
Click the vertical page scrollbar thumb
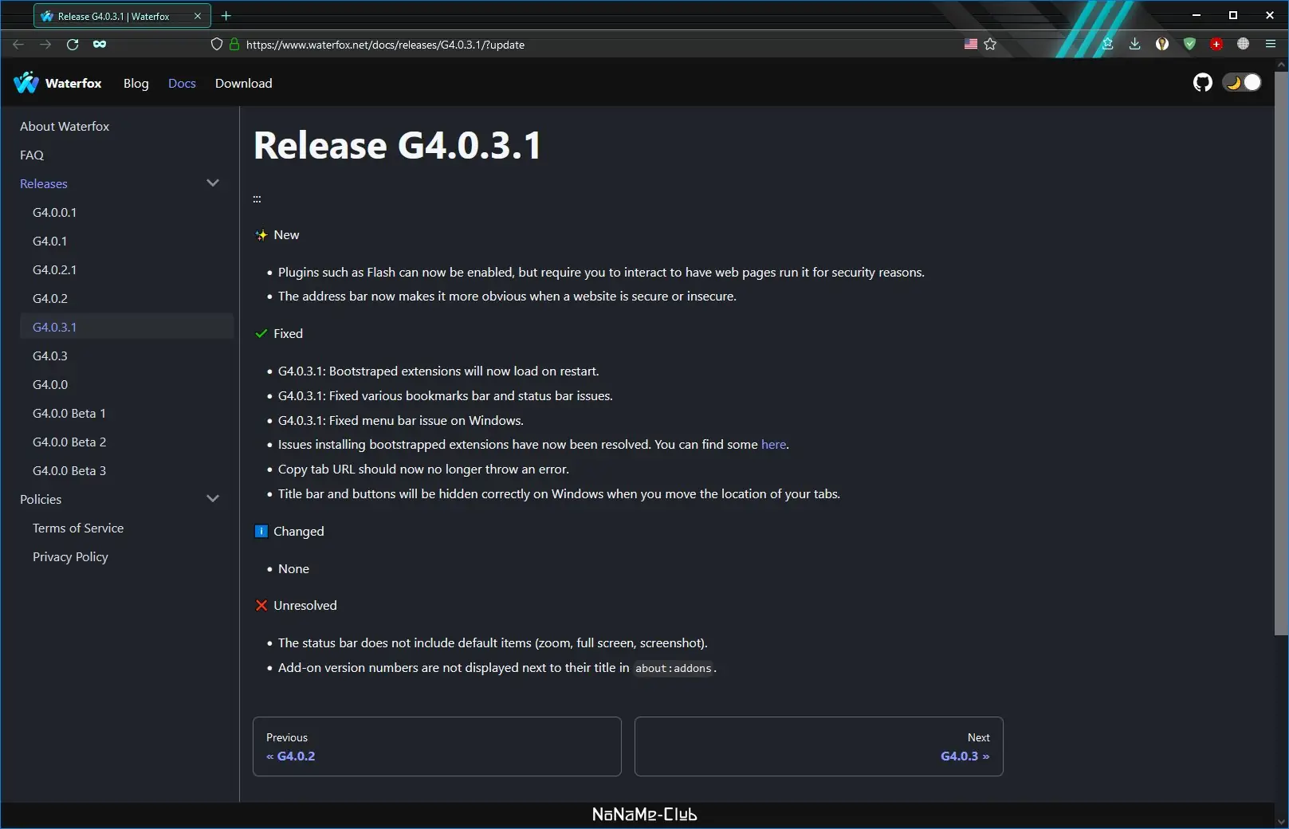(x=1281, y=353)
